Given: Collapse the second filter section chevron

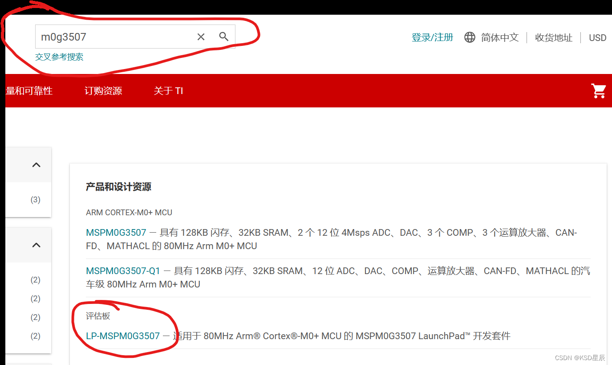Looking at the screenshot, I should [36, 244].
